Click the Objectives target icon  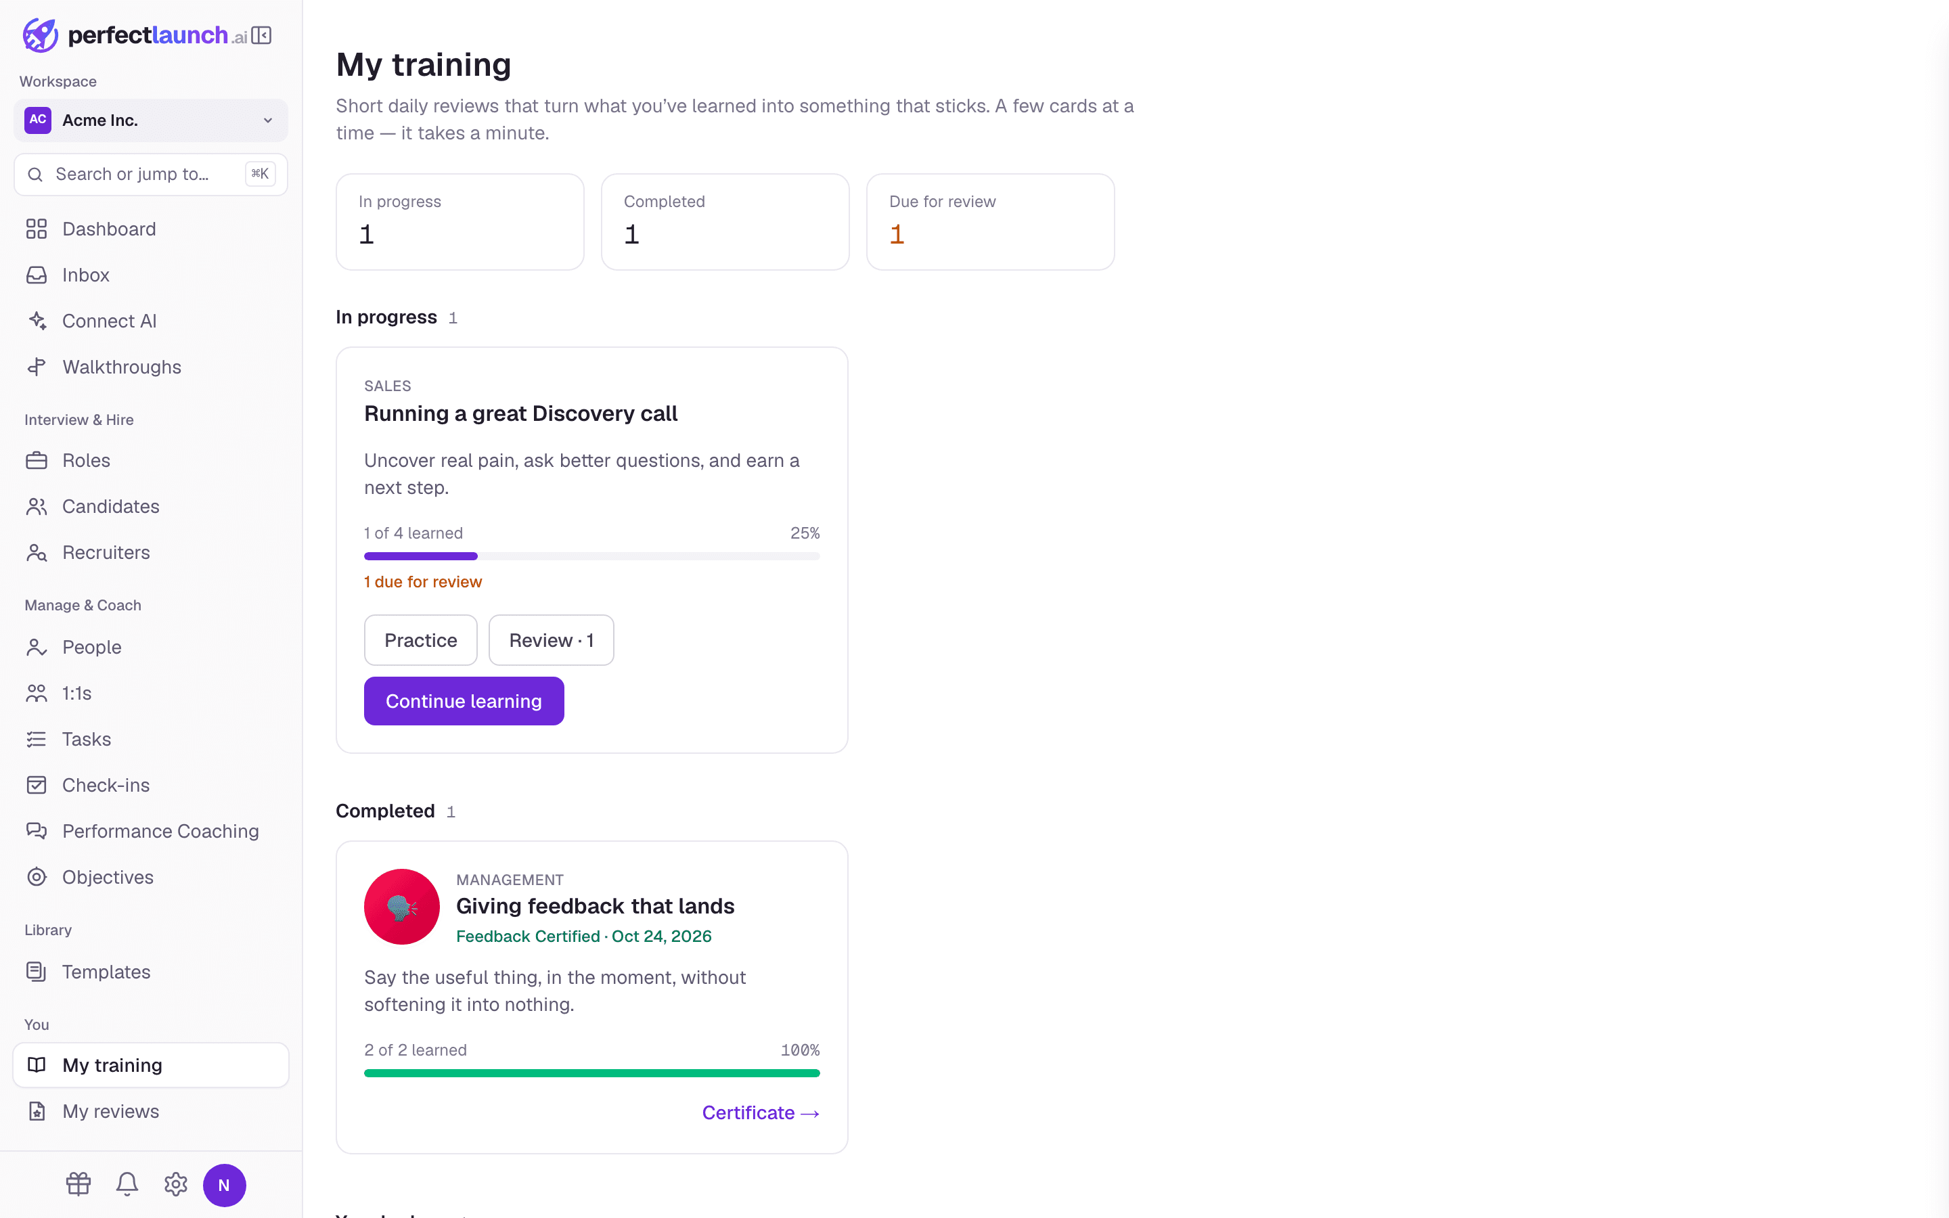click(x=37, y=876)
